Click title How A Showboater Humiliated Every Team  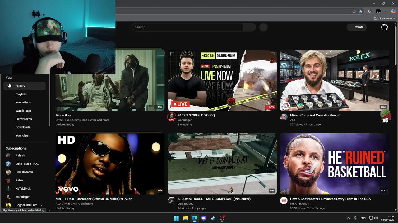coord(330,199)
